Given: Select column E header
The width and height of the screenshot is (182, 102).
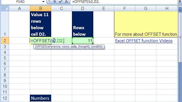Looking at the screenshot, I should coord(104,8).
